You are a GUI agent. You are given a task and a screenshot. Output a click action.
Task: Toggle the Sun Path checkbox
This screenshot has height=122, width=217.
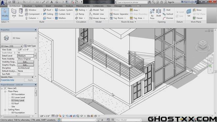tap(19, 74)
